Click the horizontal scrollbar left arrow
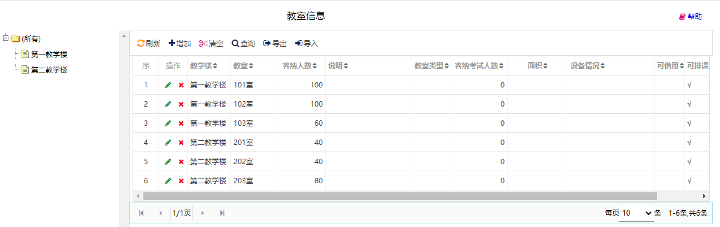 (x=137, y=196)
